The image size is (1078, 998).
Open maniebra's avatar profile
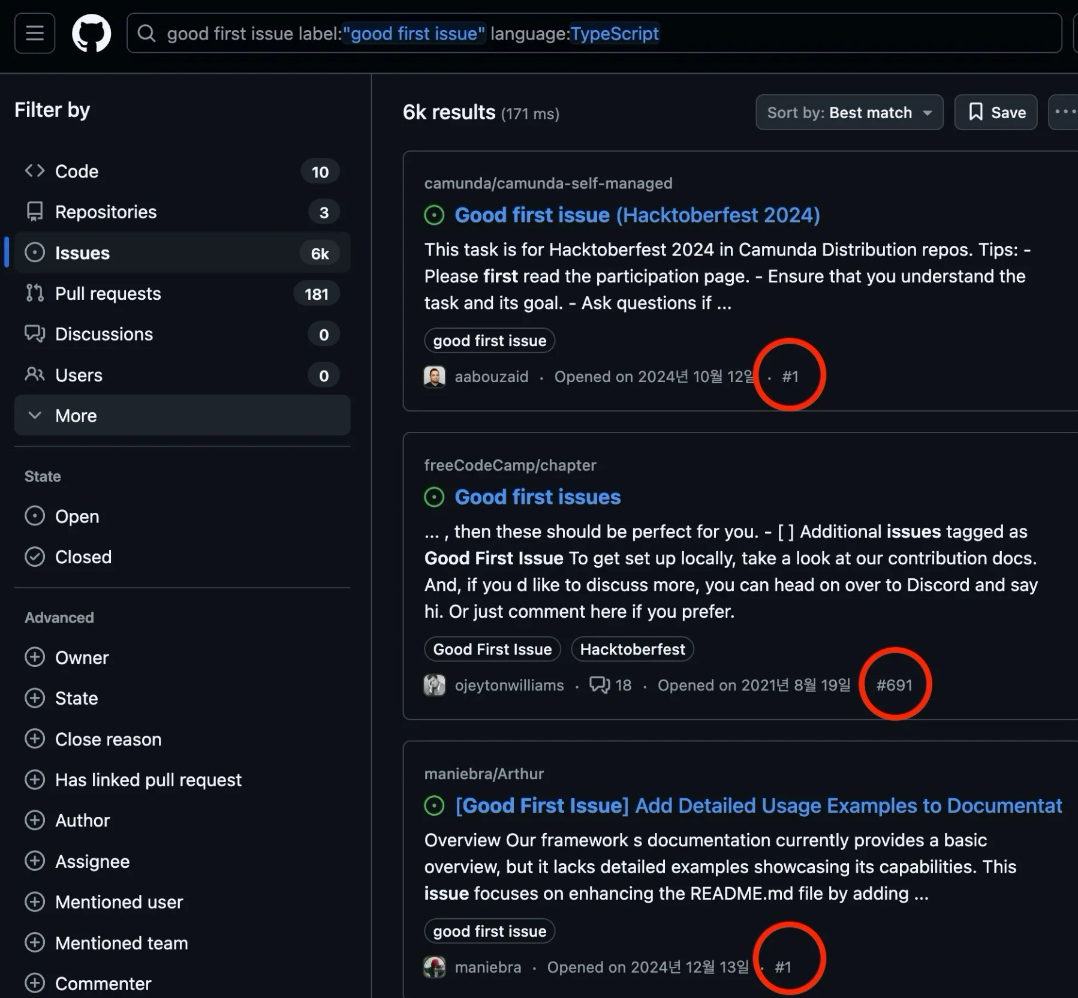[435, 967]
